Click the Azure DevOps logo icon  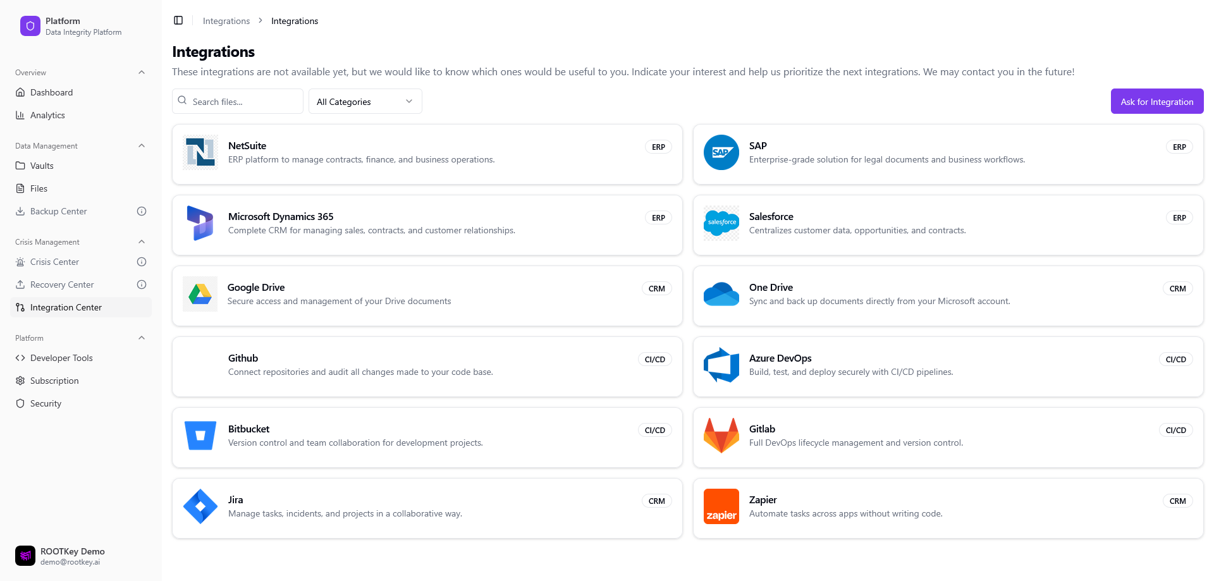pos(721,365)
